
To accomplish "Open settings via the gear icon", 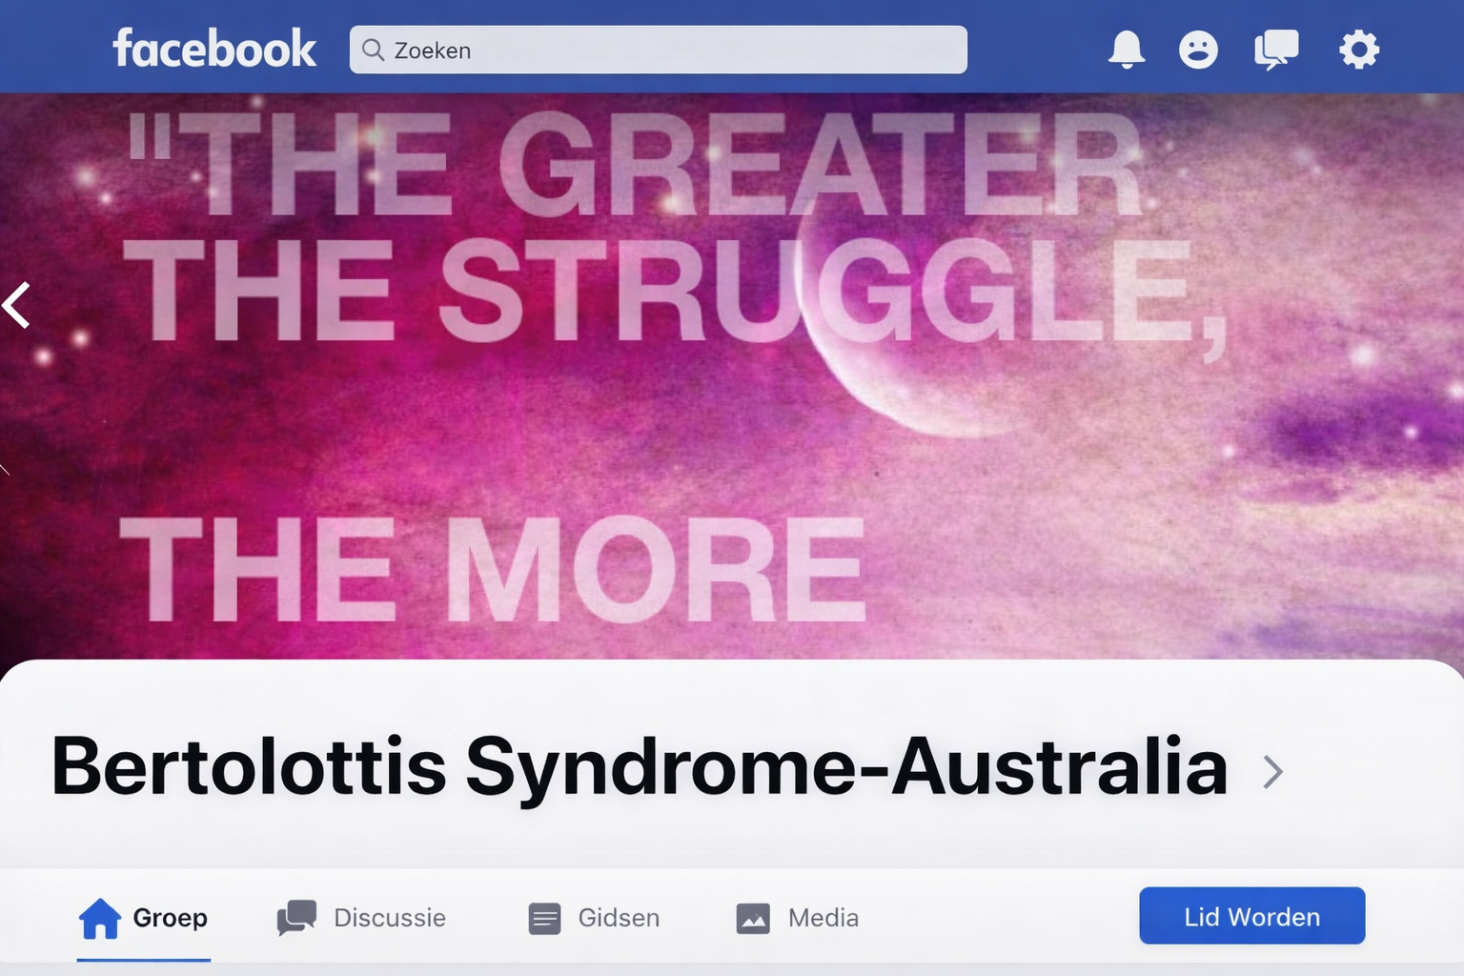I will pos(1359,50).
